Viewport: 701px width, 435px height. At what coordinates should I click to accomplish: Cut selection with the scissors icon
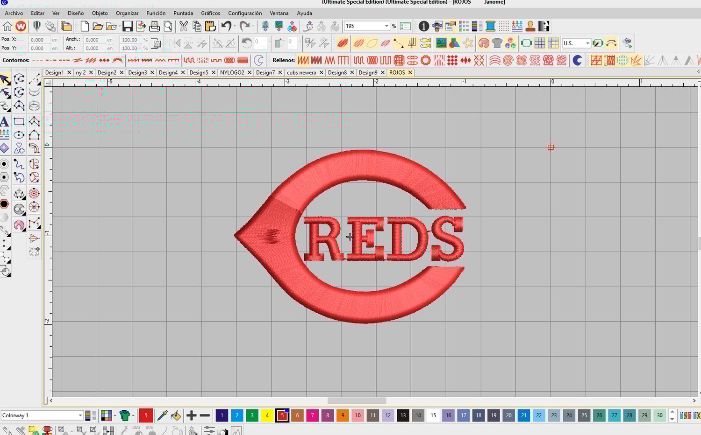(x=184, y=26)
